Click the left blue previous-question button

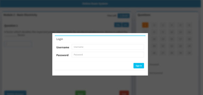click(118, 25)
